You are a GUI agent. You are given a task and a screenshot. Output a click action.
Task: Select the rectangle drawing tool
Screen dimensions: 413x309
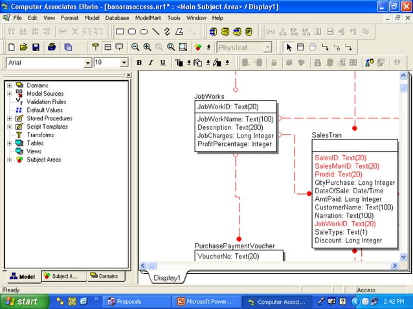pos(120,32)
